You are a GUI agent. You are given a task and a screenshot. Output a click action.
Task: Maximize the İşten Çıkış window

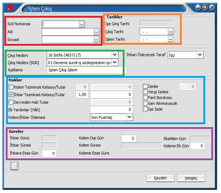[x=205, y=7]
